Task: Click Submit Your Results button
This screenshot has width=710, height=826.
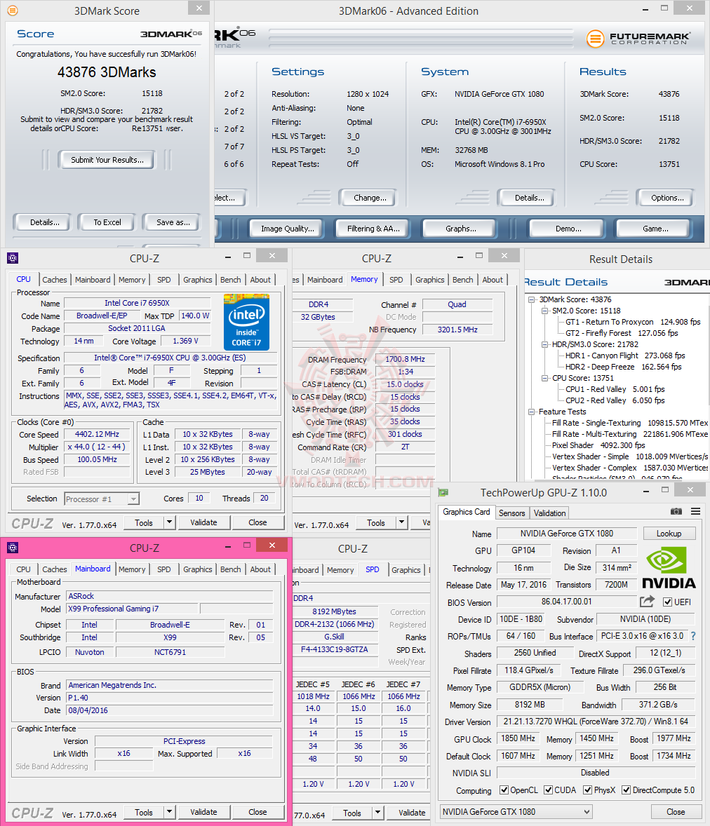Action: (x=107, y=160)
